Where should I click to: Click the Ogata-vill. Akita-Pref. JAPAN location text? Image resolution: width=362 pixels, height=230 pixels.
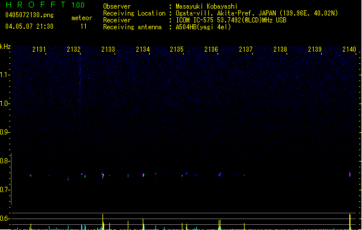click(x=257, y=13)
